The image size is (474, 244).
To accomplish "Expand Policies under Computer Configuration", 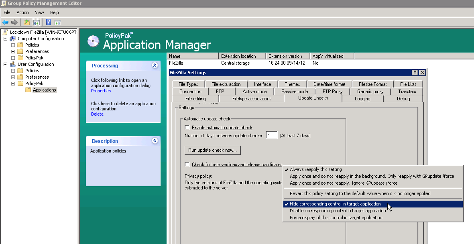I will (x=13, y=45).
